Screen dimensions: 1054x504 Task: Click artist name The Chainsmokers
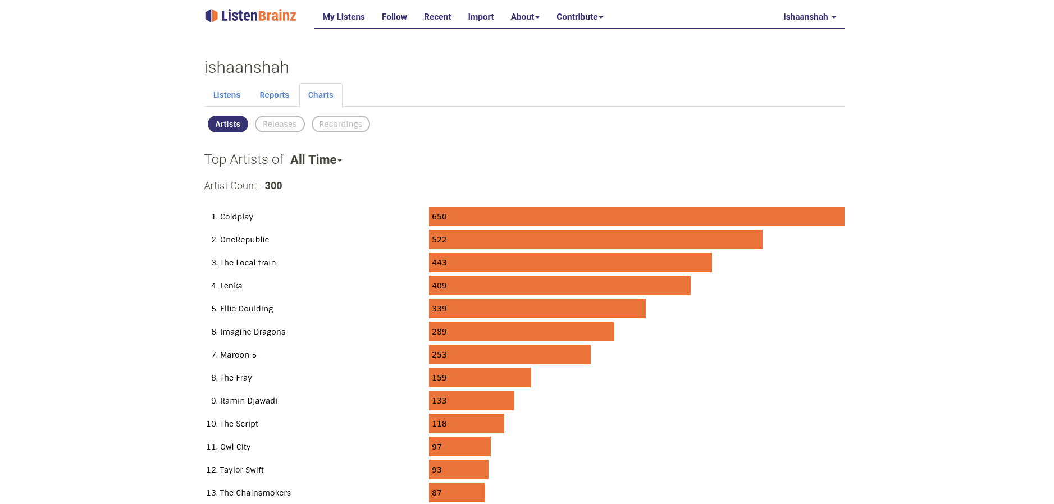(255, 493)
